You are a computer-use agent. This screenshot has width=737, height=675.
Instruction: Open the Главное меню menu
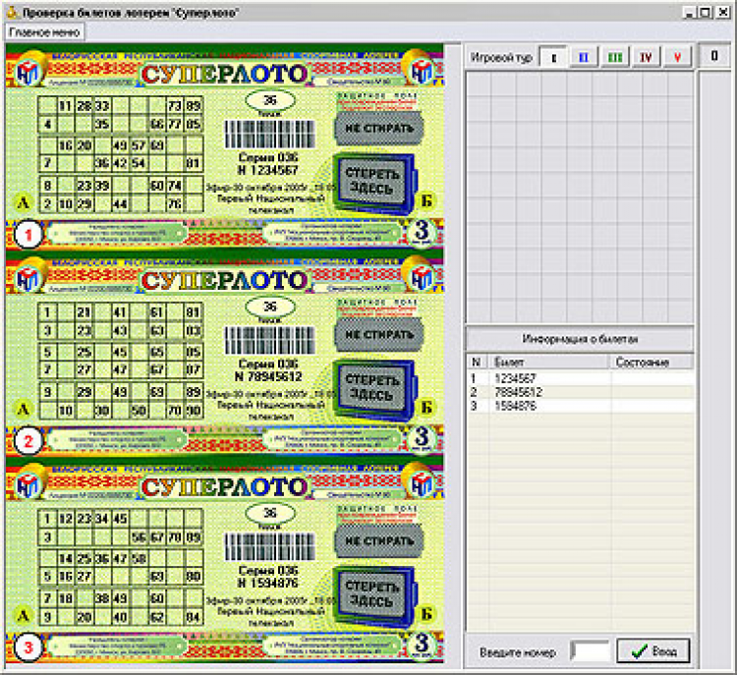pyautogui.click(x=44, y=32)
